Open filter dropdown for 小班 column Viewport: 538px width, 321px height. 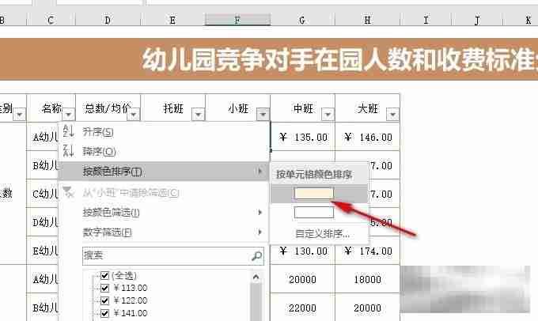click(x=263, y=114)
